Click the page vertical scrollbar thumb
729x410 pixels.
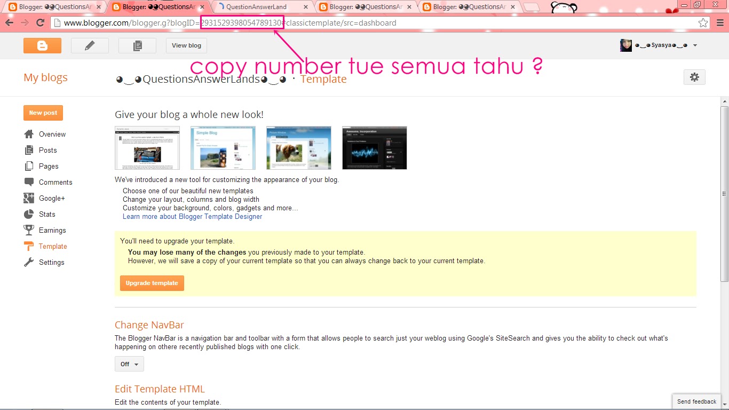(x=724, y=194)
